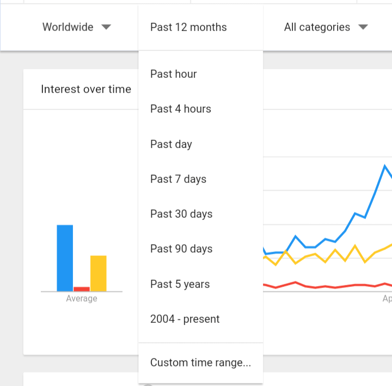
Task: Select Past hour time range
Action: click(174, 74)
